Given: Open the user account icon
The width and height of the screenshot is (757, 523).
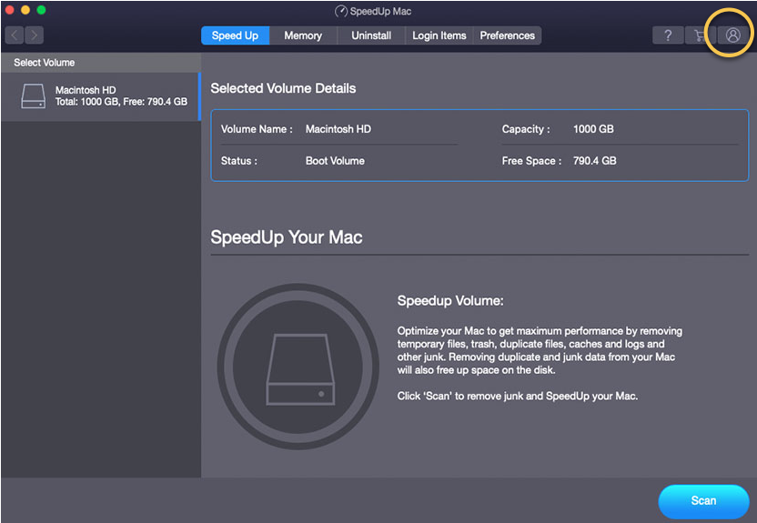Looking at the screenshot, I should (x=732, y=35).
